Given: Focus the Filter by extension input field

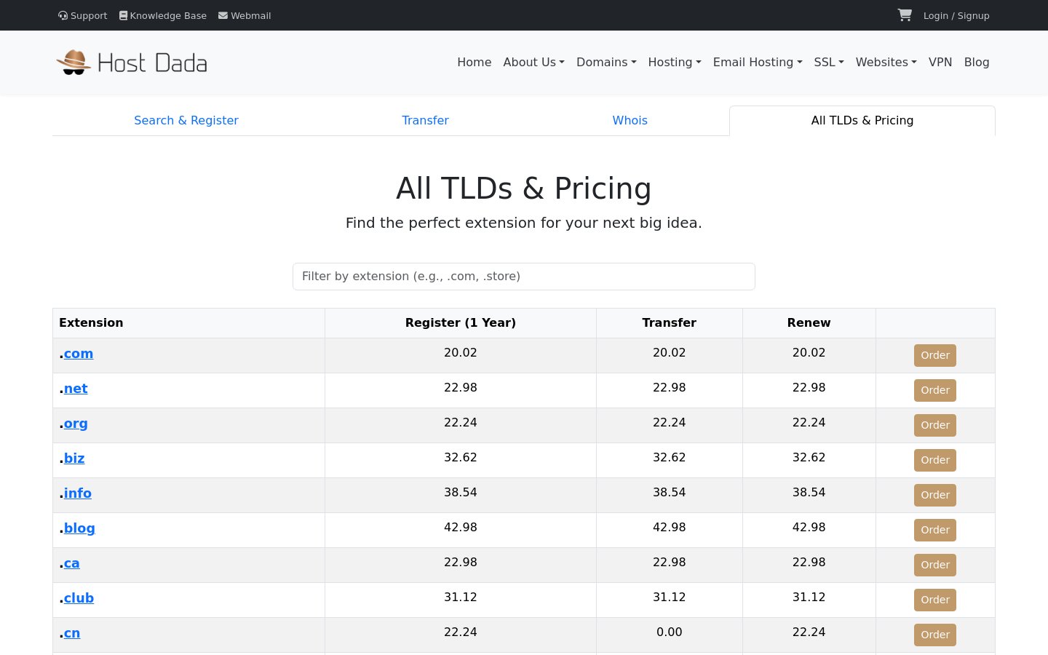Looking at the screenshot, I should click(524, 277).
